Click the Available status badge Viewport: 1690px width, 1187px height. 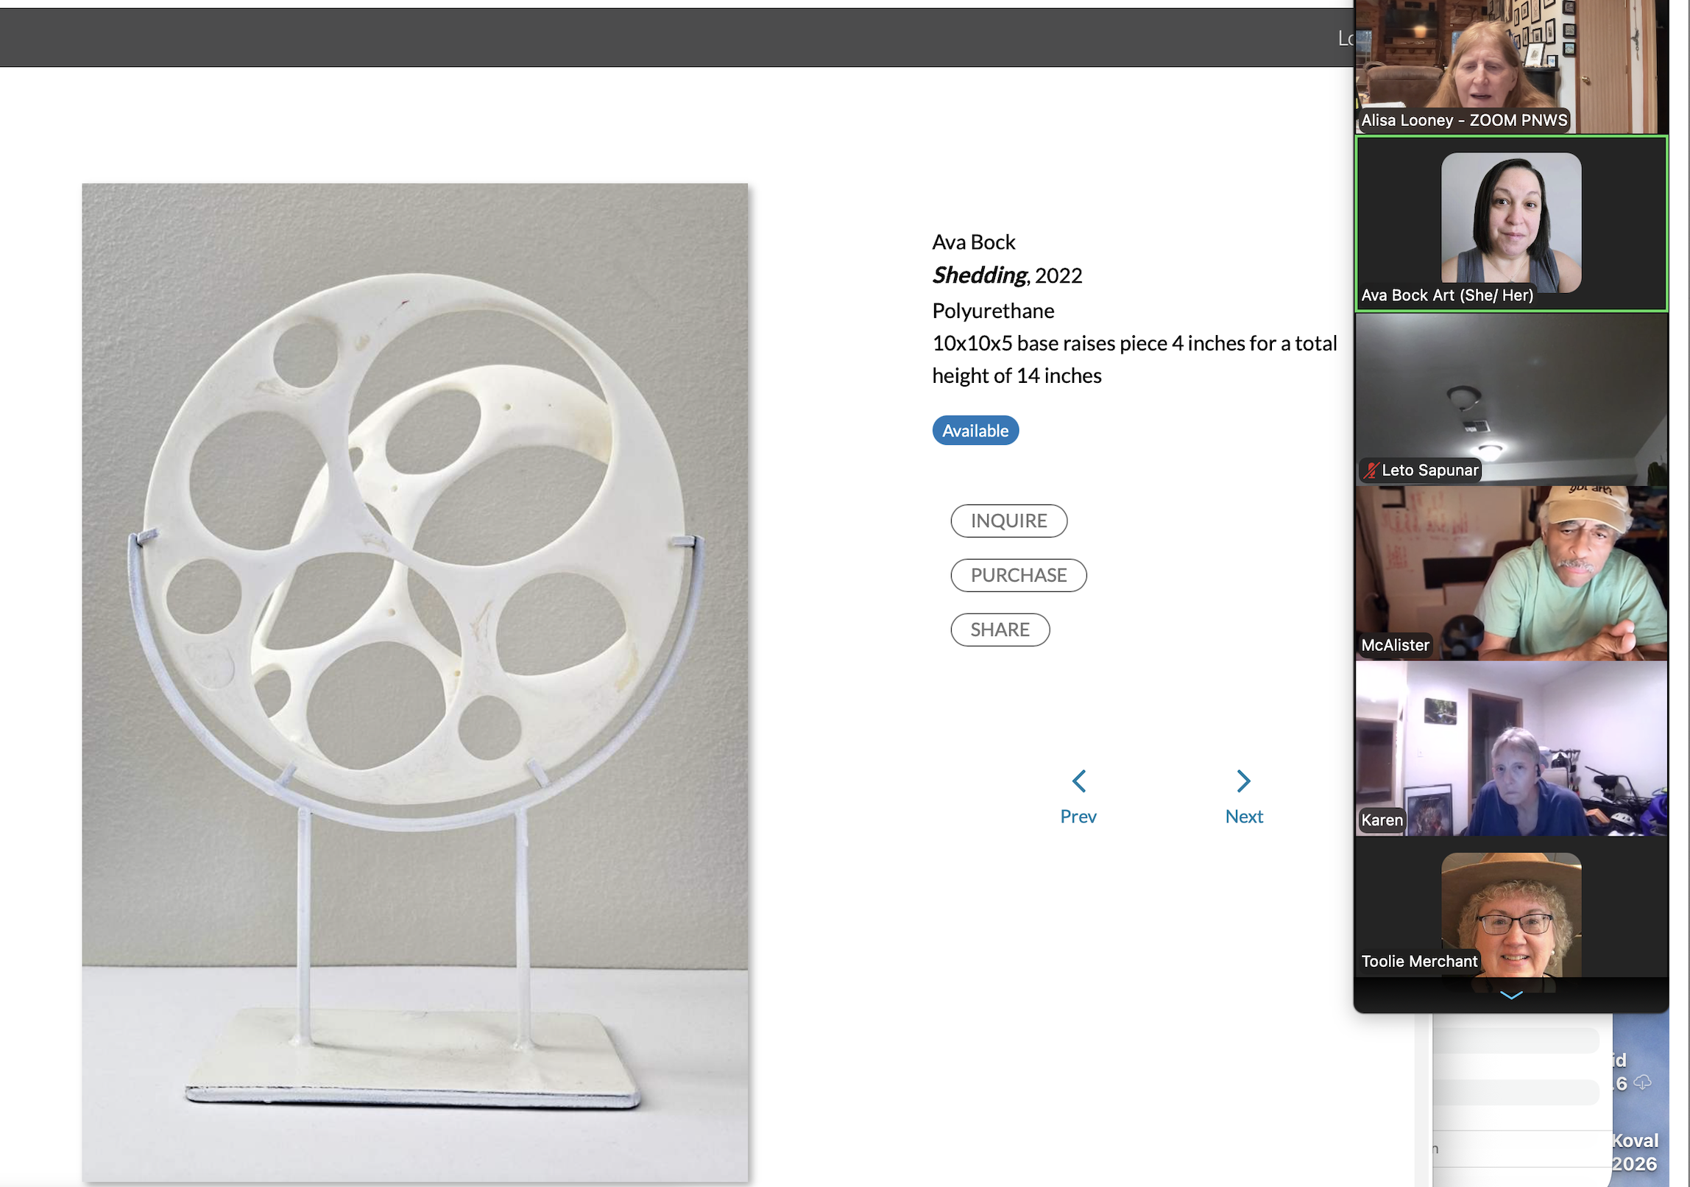tap(975, 431)
